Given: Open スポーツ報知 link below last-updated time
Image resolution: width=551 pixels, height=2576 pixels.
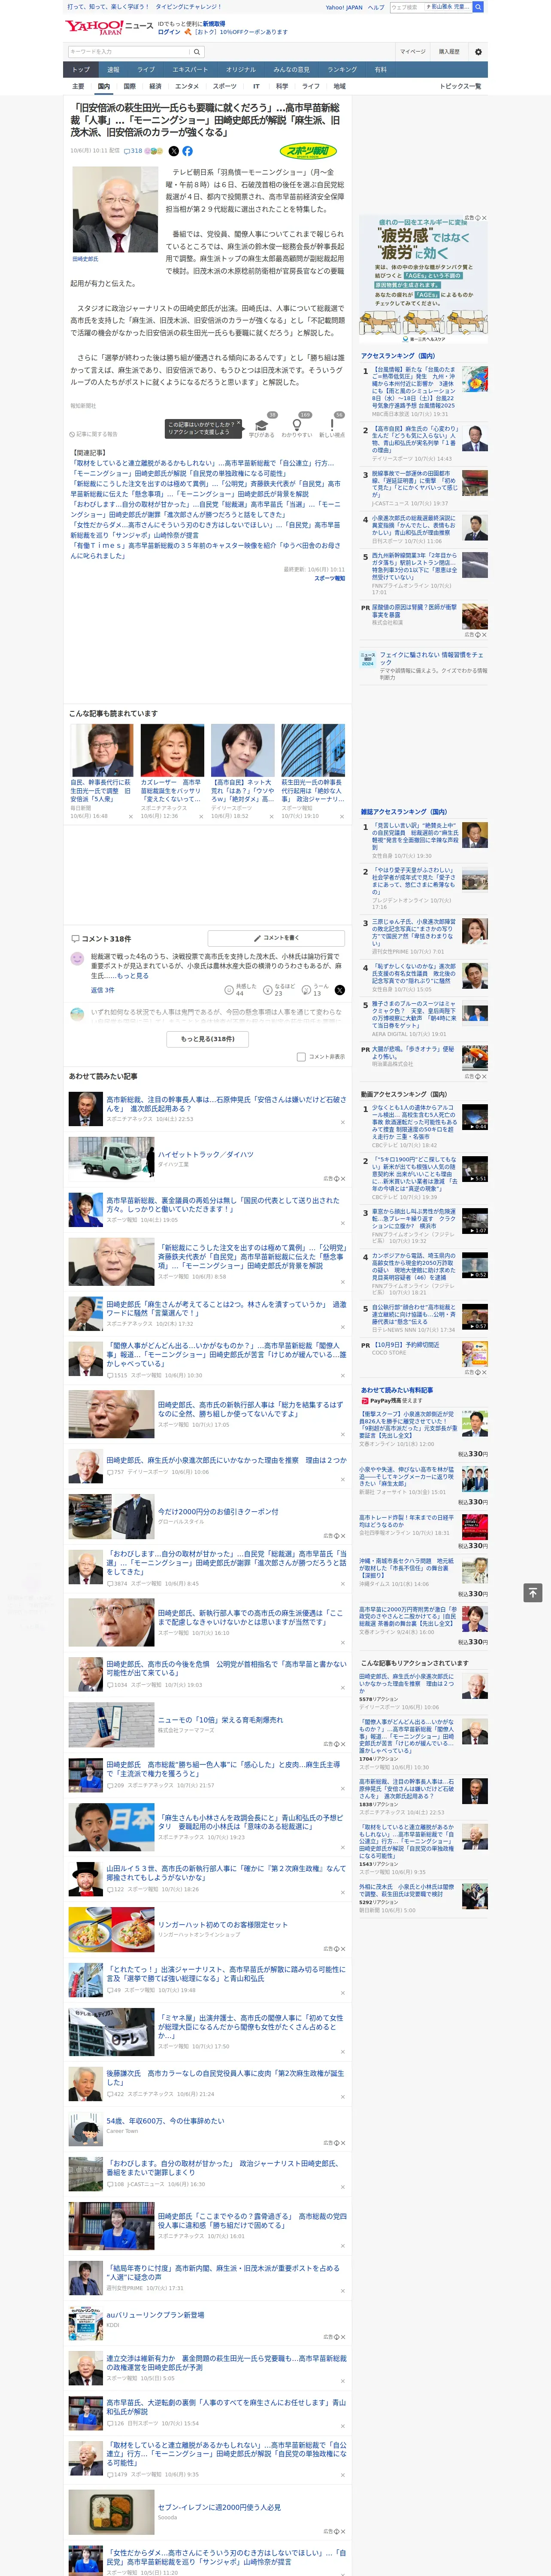Looking at the screenshot, I should (x=329, y=578).
